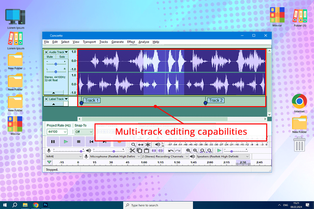Zoom out of the waveform

pyautogui.click(x=195, y=151)
